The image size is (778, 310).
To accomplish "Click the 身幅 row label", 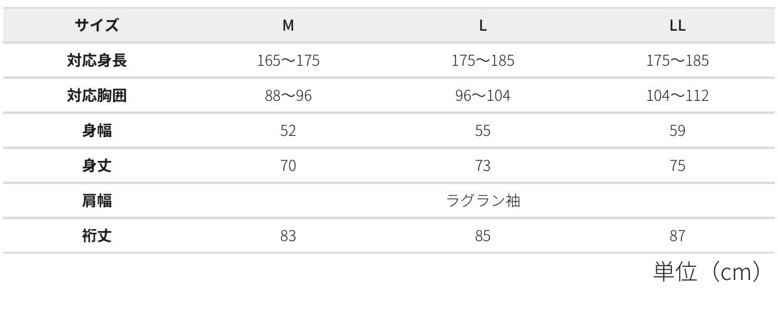I will [97, 131].
